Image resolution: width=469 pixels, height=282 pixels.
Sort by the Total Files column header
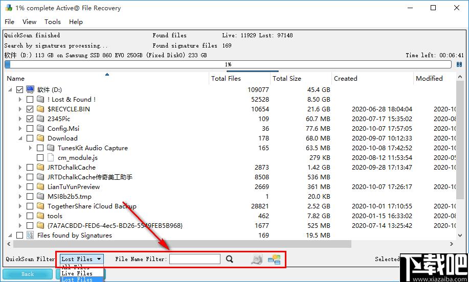click(239, 78)
